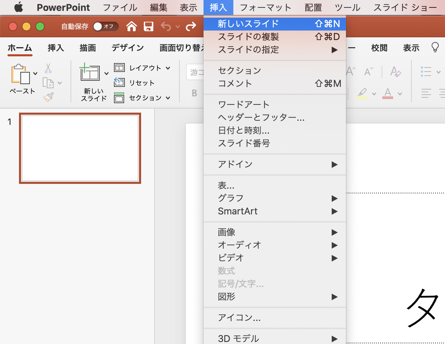Open 3D モデル submenu
Screen dimensions: 445x344
[275, 338]
